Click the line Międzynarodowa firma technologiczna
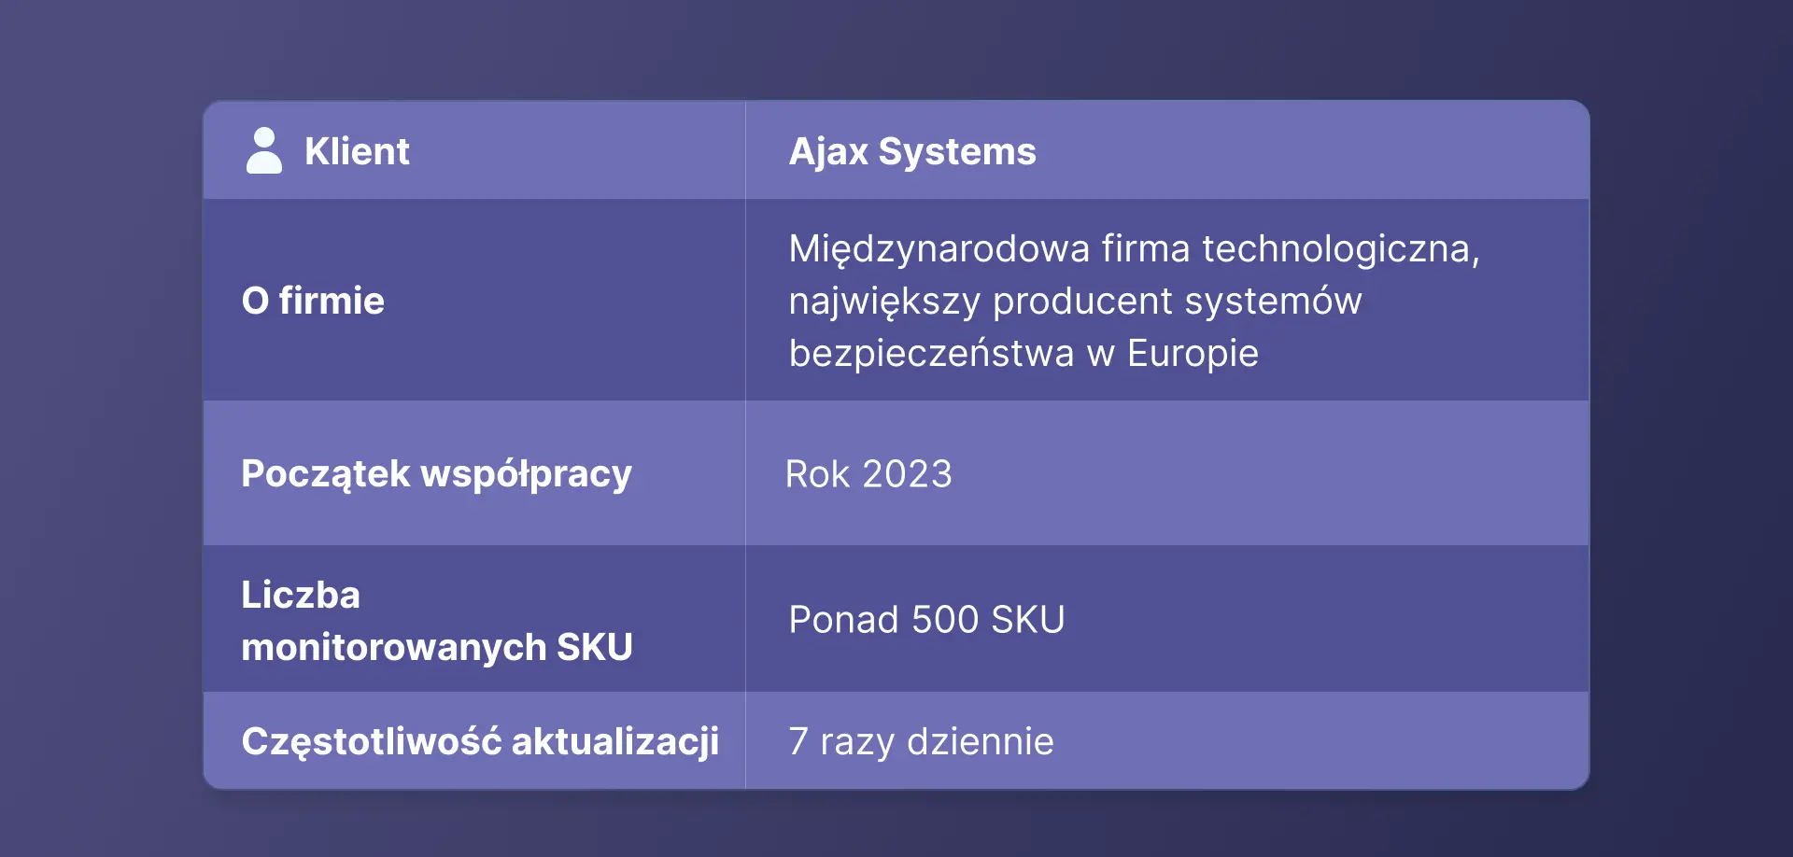 [x=1134, y=249]
